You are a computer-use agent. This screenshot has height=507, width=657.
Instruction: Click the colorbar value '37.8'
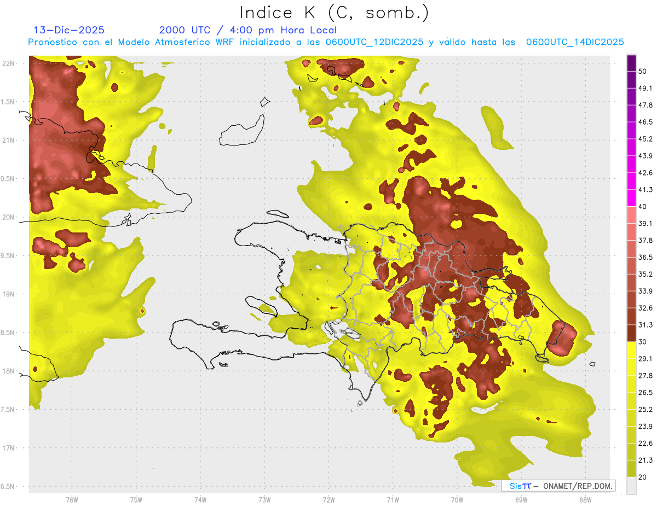click(646, 240)
